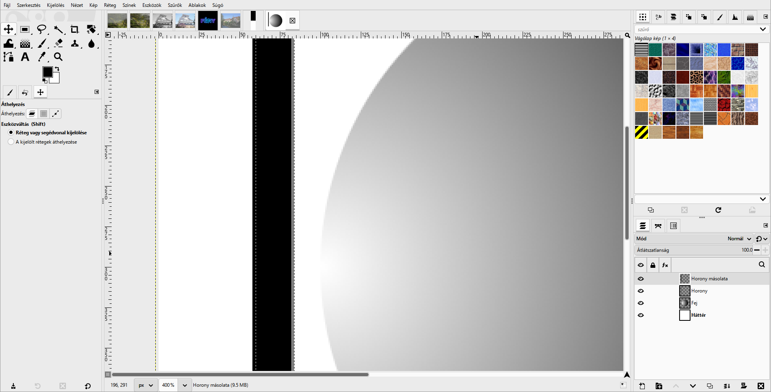Switch to the FÉNY image tab
Image resolution: width=771 pixels, height=392 pixels.
coord(208,21)
